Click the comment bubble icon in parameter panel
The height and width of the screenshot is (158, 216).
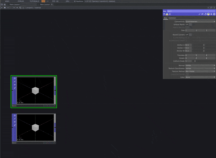[202, 14]
